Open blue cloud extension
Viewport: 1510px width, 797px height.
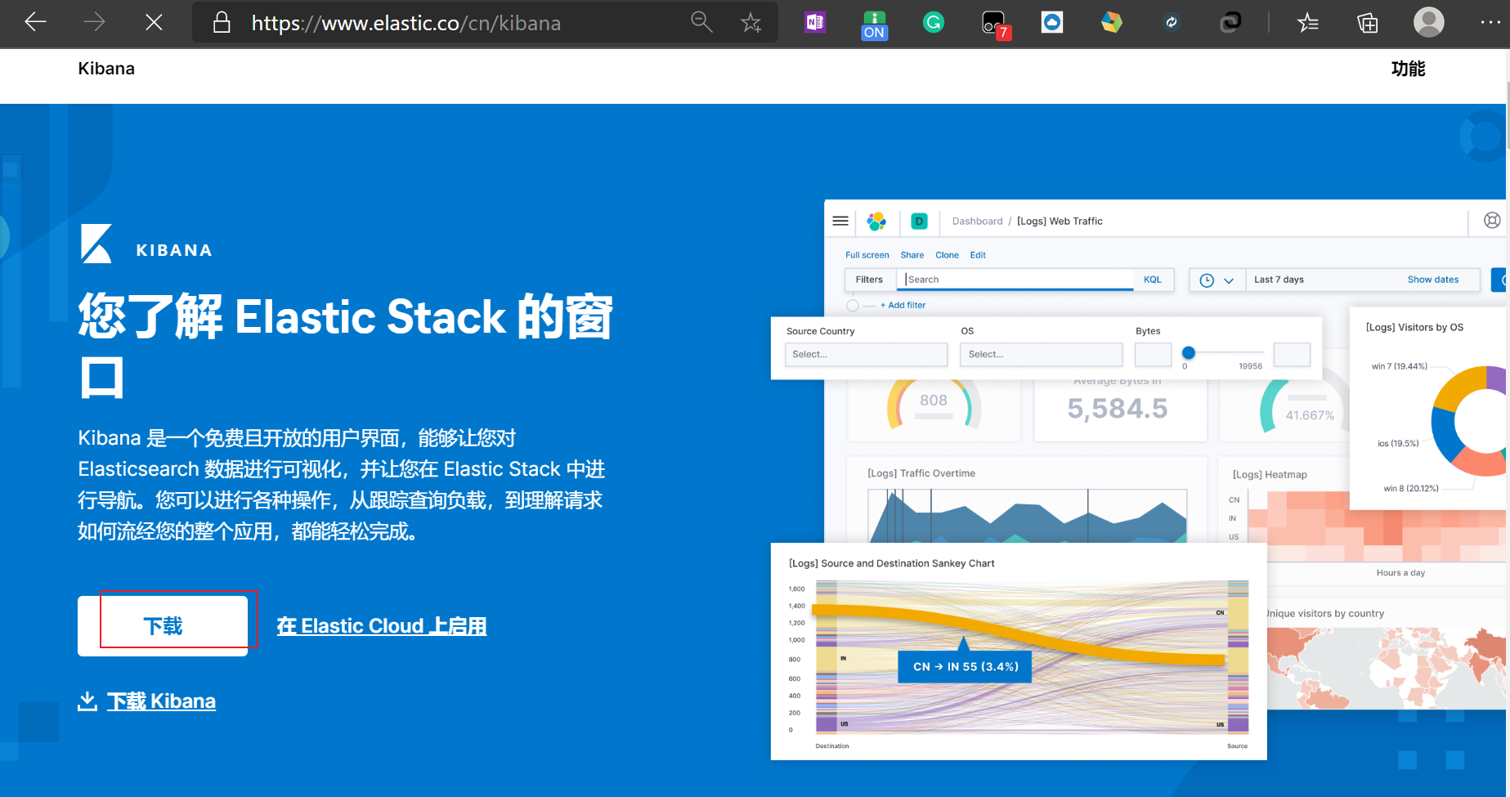pyautogui.click(x=1052, y=22)
